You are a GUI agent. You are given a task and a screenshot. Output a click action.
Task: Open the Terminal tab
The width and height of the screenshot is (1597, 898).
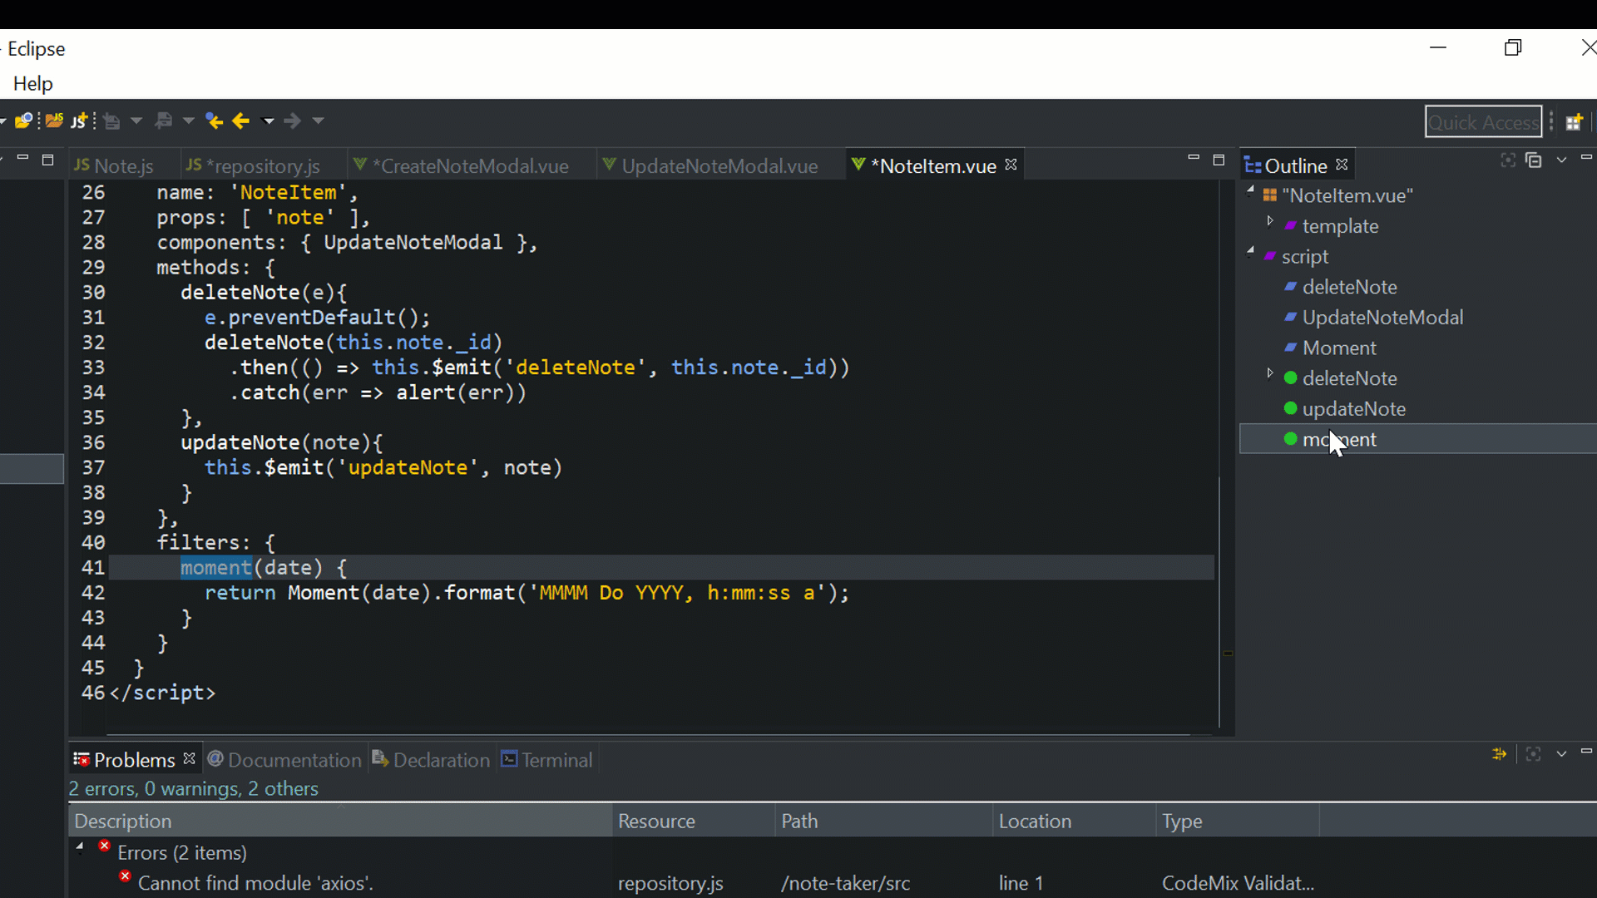(547, 760)
